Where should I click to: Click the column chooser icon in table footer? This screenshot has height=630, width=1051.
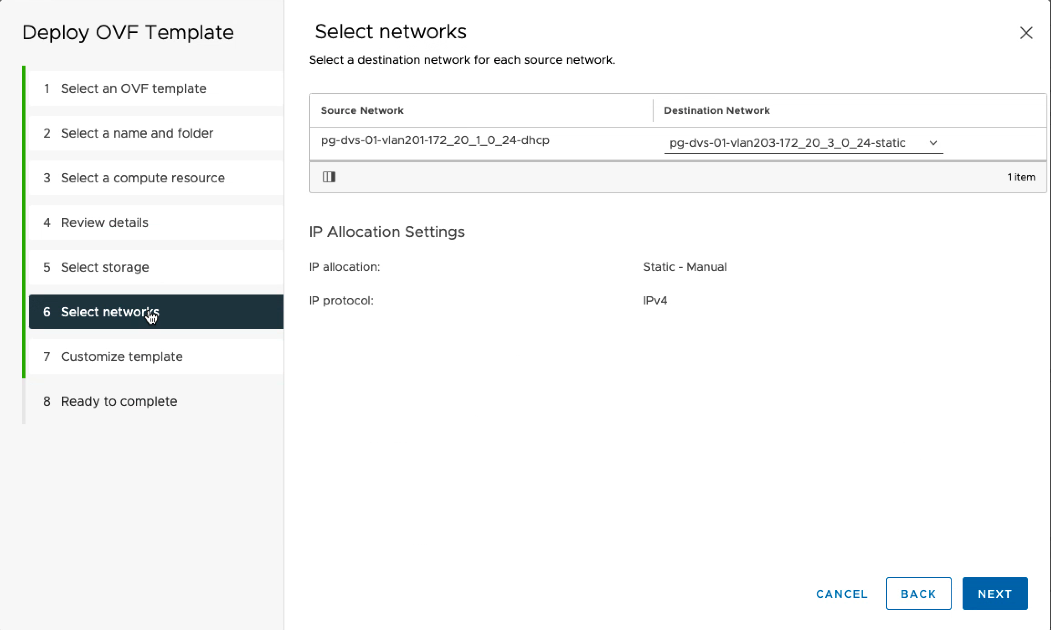[329, 177]
